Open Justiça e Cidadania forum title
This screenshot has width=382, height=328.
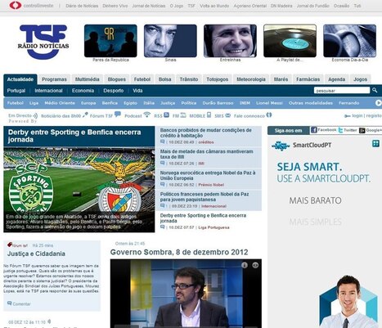36,254
